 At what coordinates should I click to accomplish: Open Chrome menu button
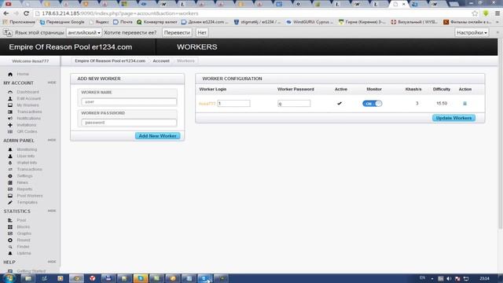pos(497,13)
